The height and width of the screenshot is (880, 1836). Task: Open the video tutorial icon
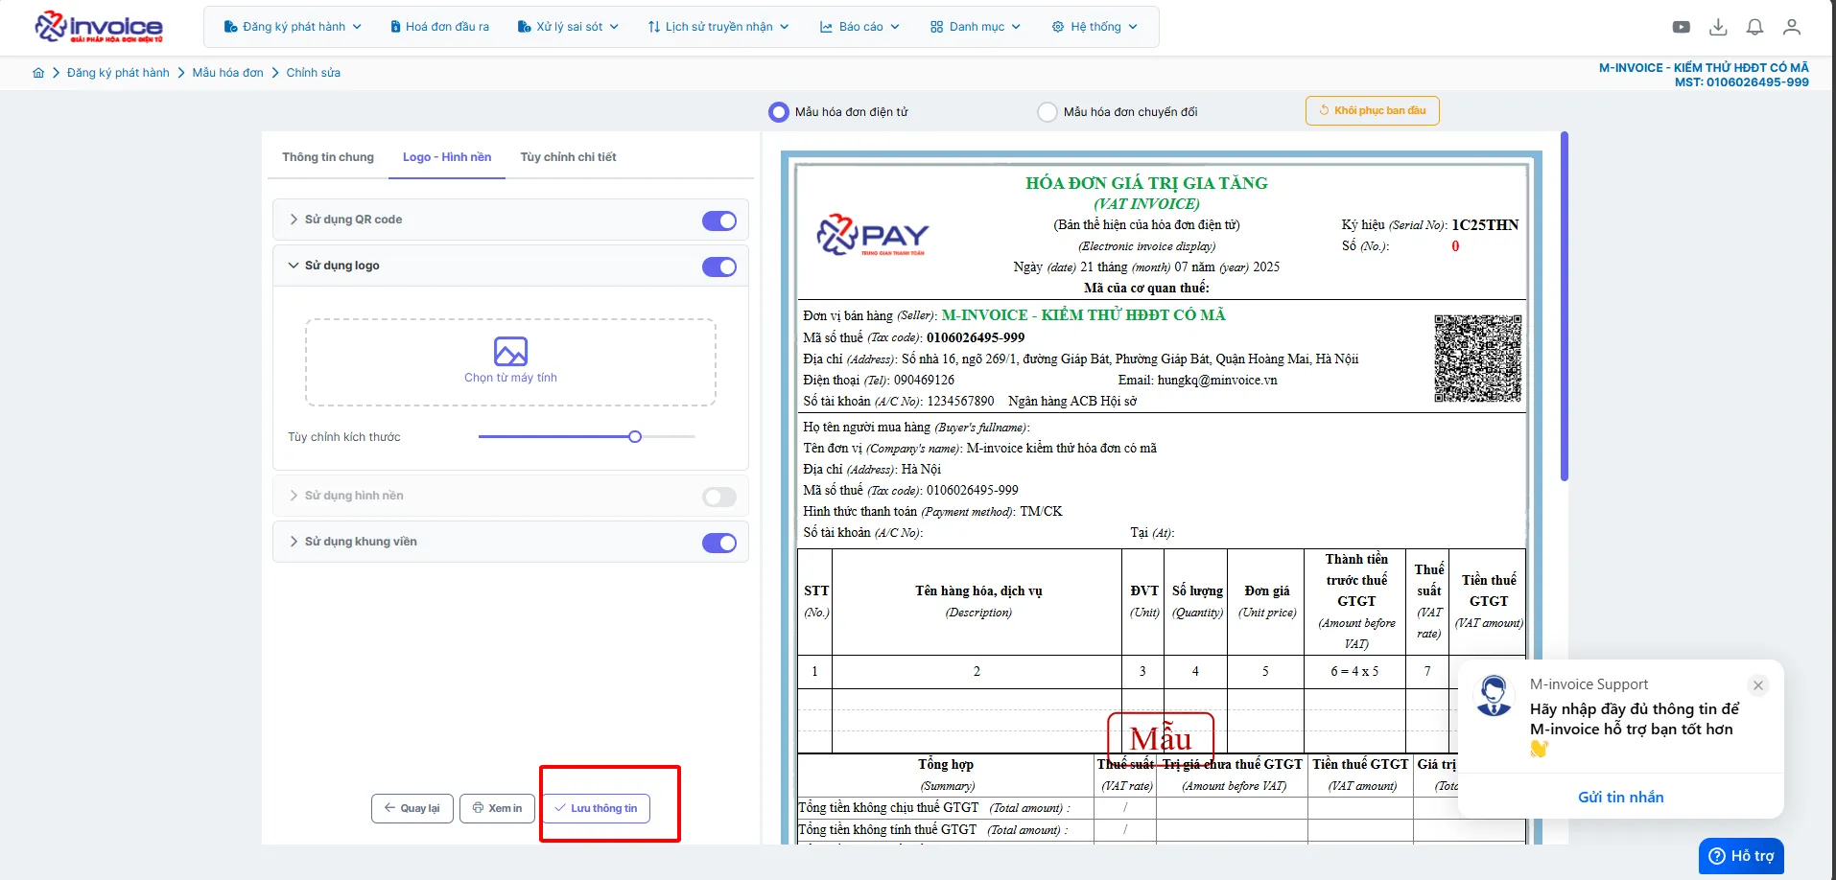[x=1682, y=27]
